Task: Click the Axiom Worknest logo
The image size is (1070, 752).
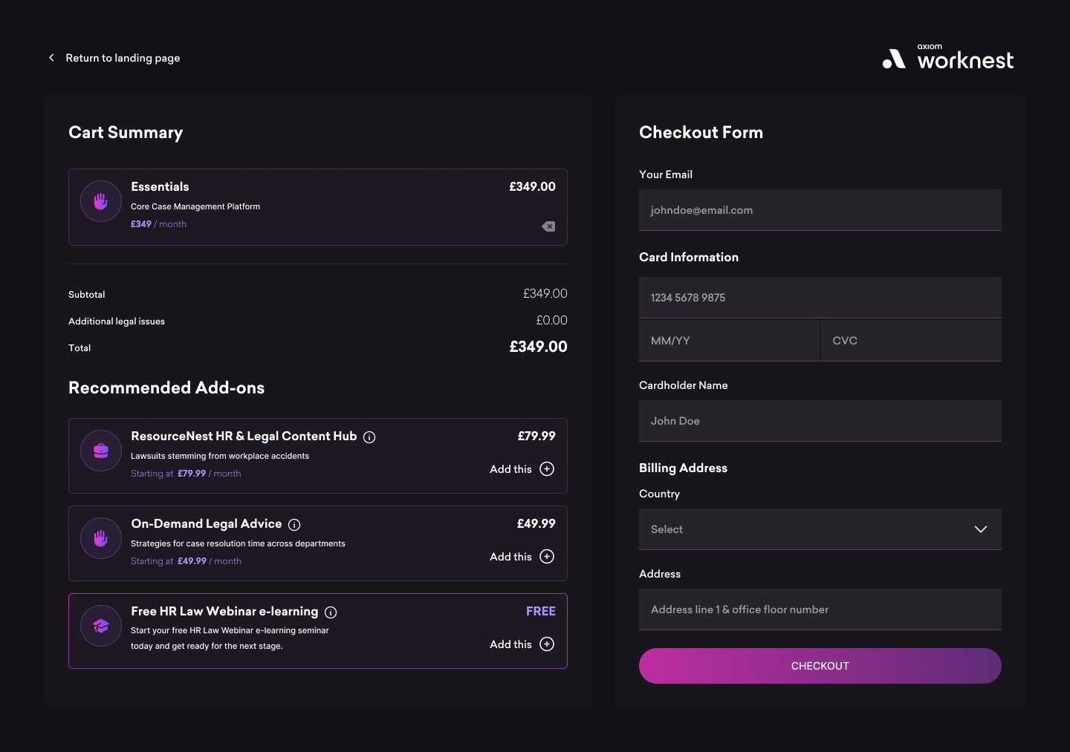Action: click(x=948, y=58)
